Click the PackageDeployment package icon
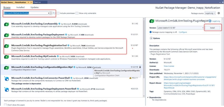Viewport: 224px width, 107px height. [7, 35]
